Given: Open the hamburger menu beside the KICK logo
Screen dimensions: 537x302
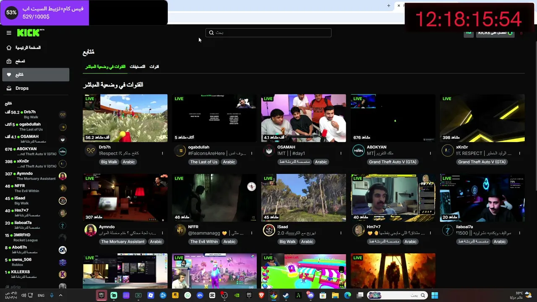Looking at the screenshot, I should coord(9,33).
